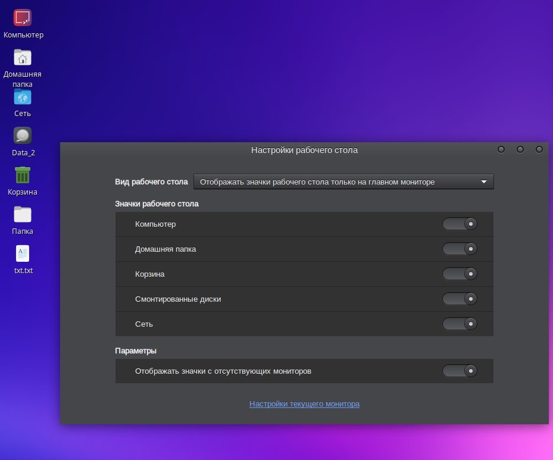553x460 pixels.
Task: Maximize the Настройки рабочего стола window
Action: [x=520, y=150]
